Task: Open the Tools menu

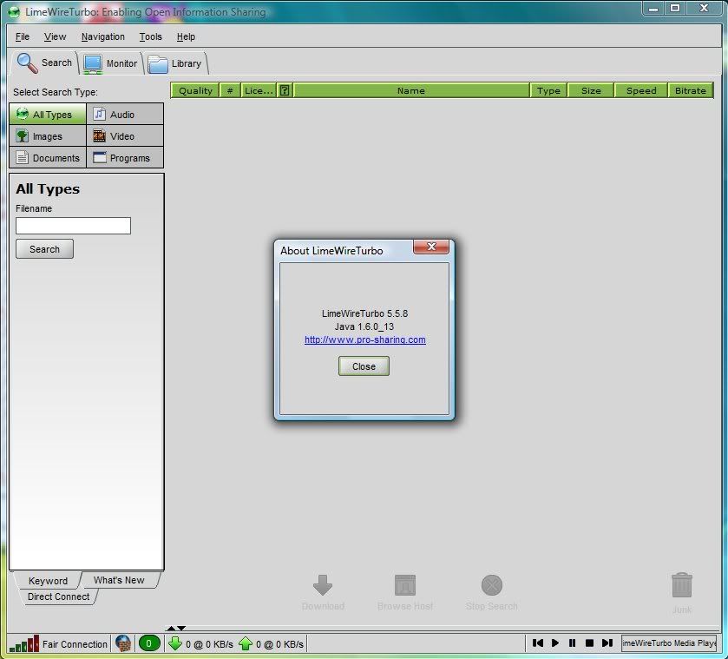Action: coord(150,36)
